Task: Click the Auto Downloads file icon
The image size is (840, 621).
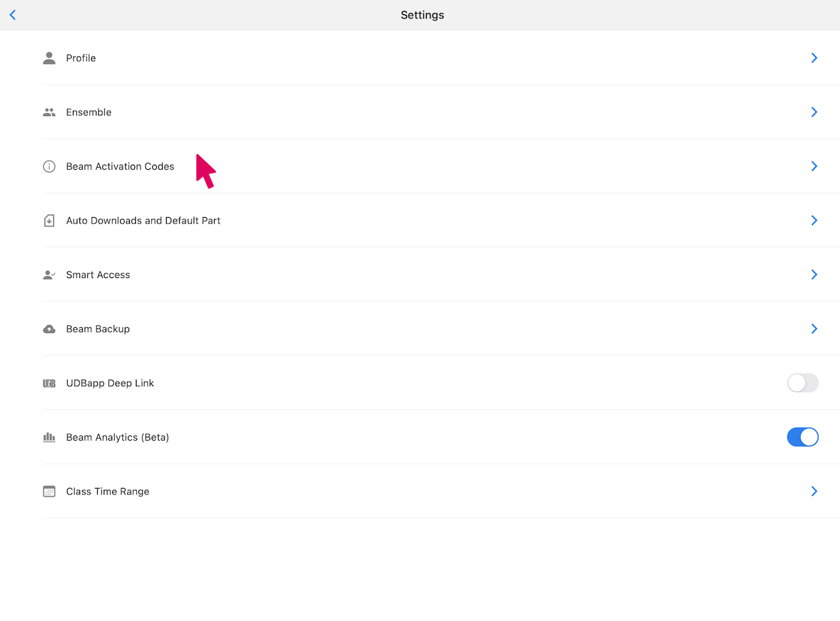Action: [49, 221]
